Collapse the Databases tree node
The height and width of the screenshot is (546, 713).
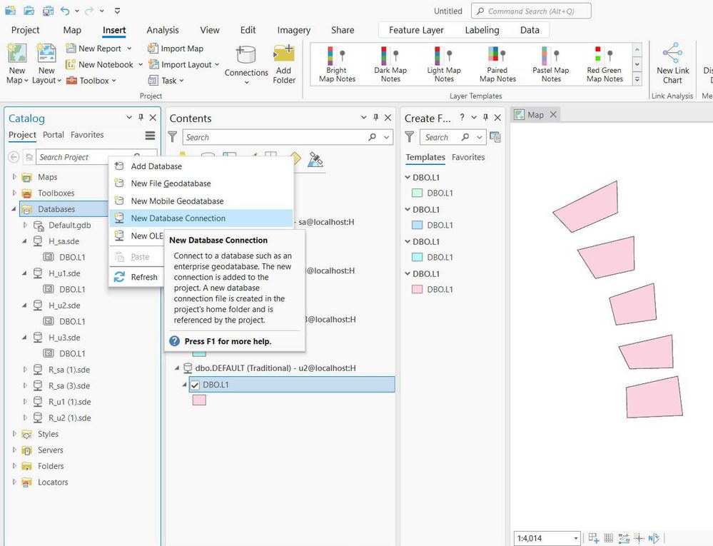point(14,209)
